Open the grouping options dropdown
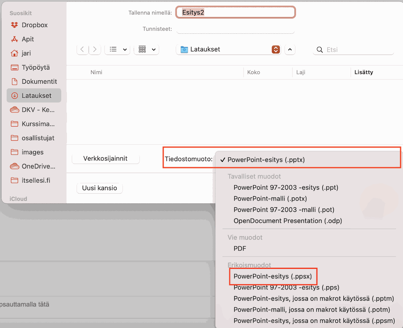The width and height of the screenshot is (403, 328). 147,49
